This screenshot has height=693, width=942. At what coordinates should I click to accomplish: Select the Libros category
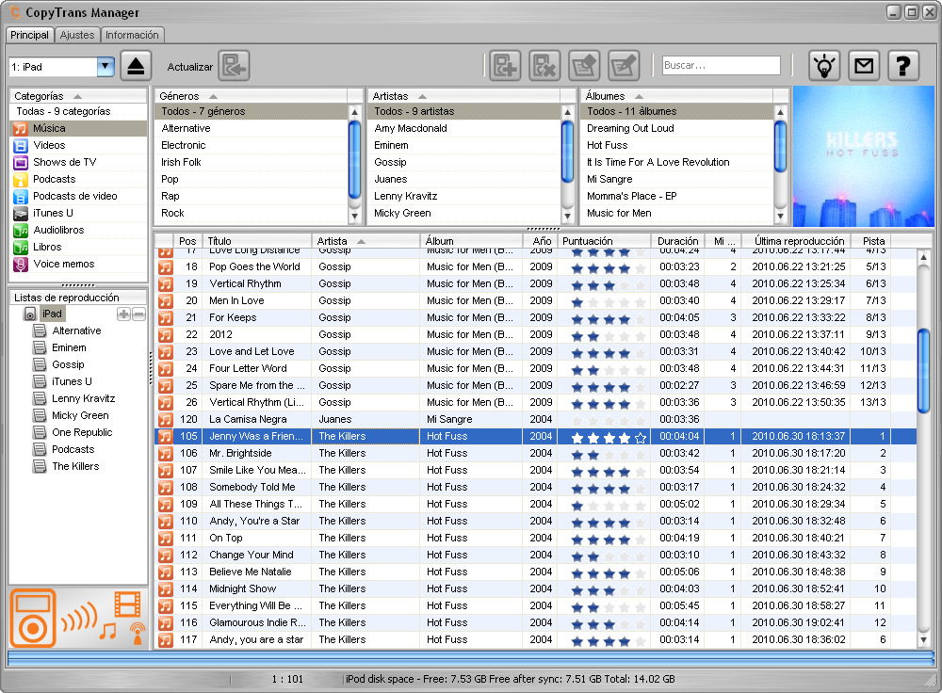[x=78, y=247]
